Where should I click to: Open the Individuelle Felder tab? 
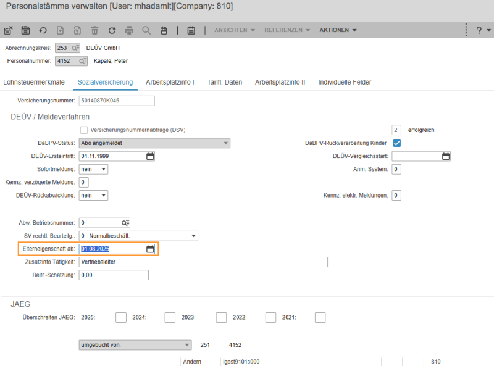[x=345, y=82]
